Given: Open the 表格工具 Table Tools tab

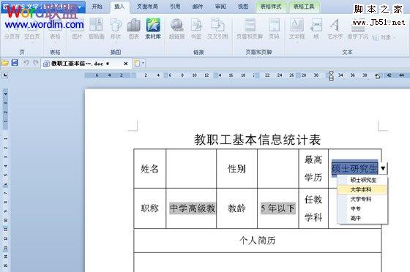Looking at the screenshot, I should coord(304,7).
